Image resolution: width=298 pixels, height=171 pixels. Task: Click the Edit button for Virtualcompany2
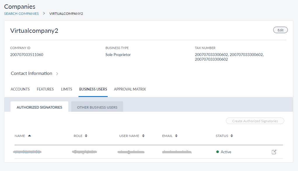pyautogui.click(x=280, y=30)
